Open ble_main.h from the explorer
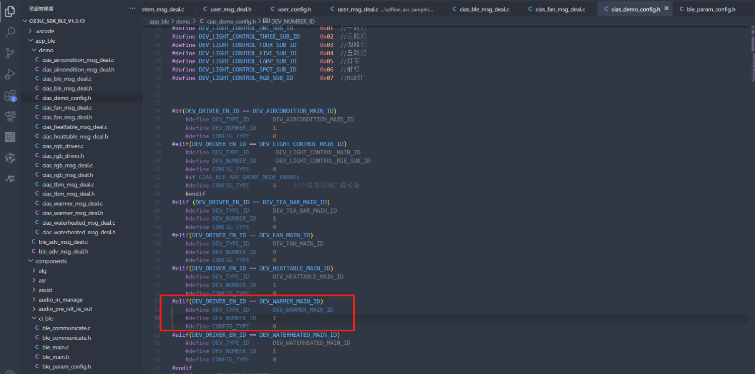 (55, 357)
